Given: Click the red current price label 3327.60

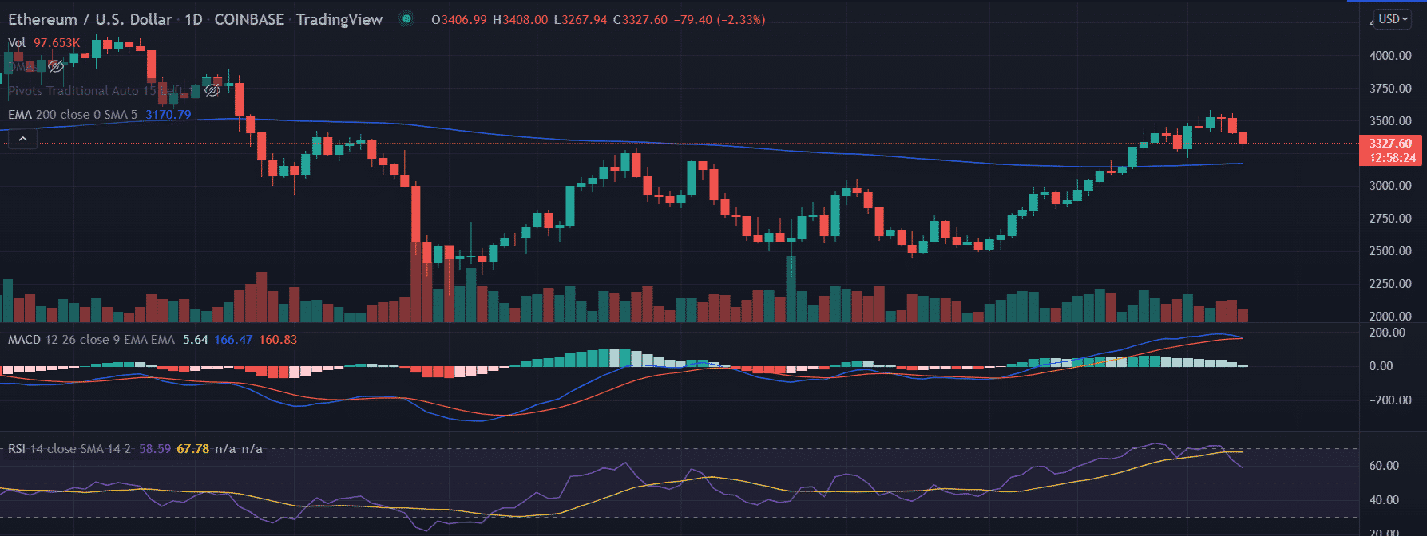Looking at the screenshot, I should pyautogui.click(x=1390, y=144).
